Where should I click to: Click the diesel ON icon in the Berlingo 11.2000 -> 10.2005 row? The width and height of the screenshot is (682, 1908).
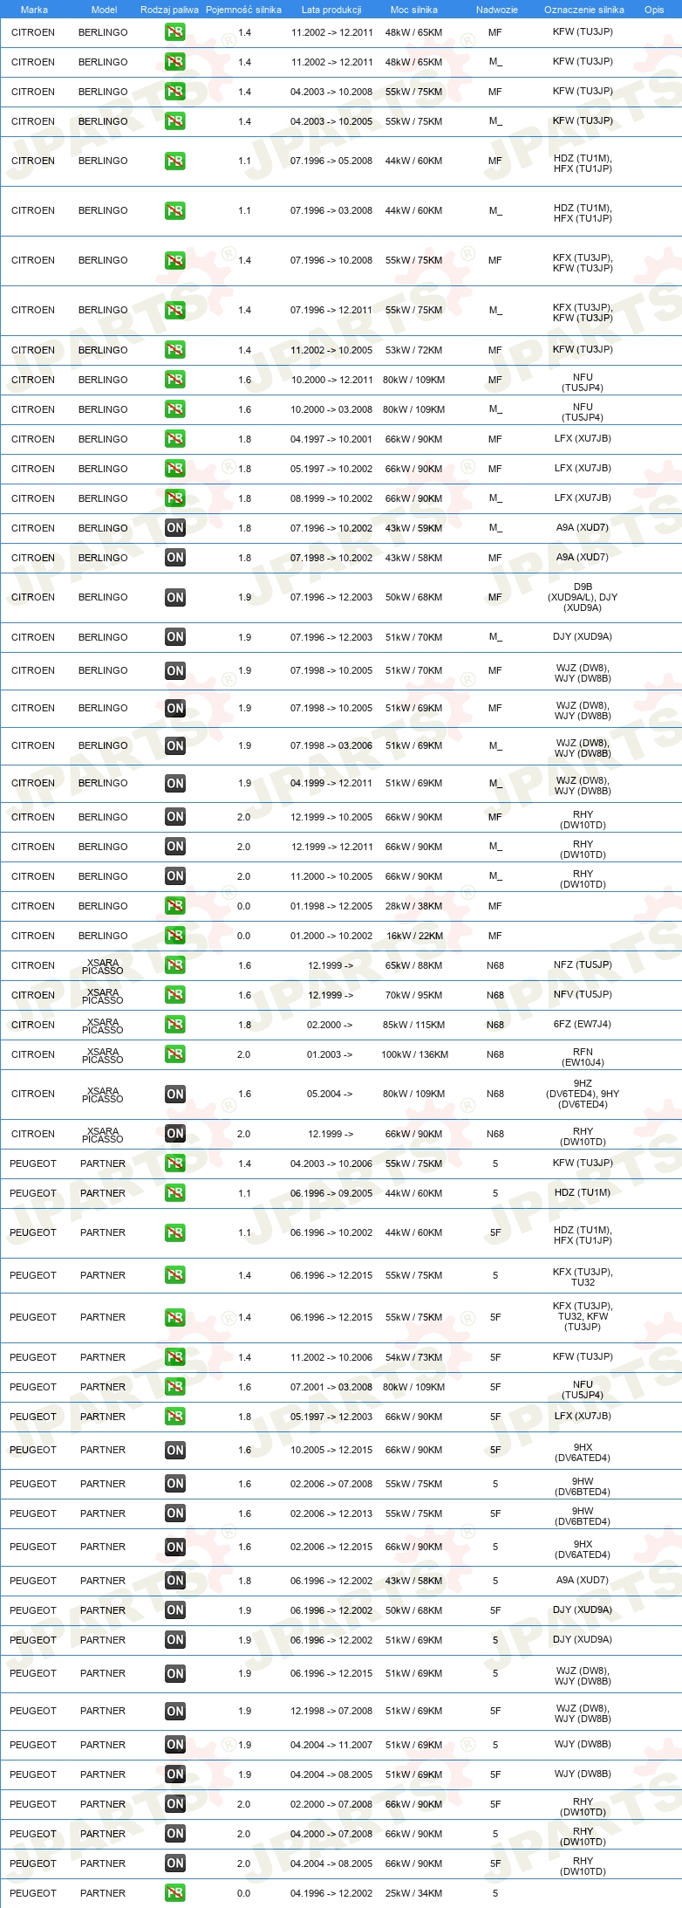coord(175,876)
